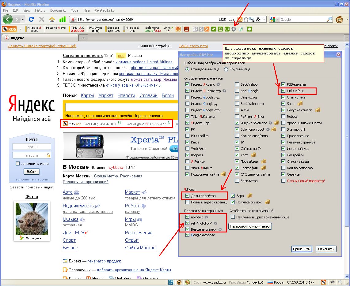The height and width of the screenshot is (286, 350).
Task: Click the Применить button
Action: [302, 249]
